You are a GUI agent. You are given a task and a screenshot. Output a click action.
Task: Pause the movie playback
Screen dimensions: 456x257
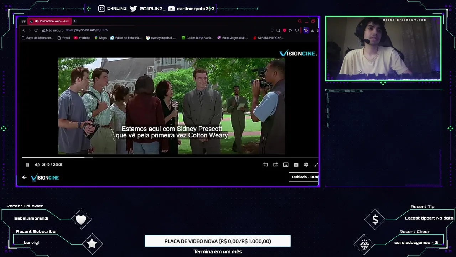27,165
